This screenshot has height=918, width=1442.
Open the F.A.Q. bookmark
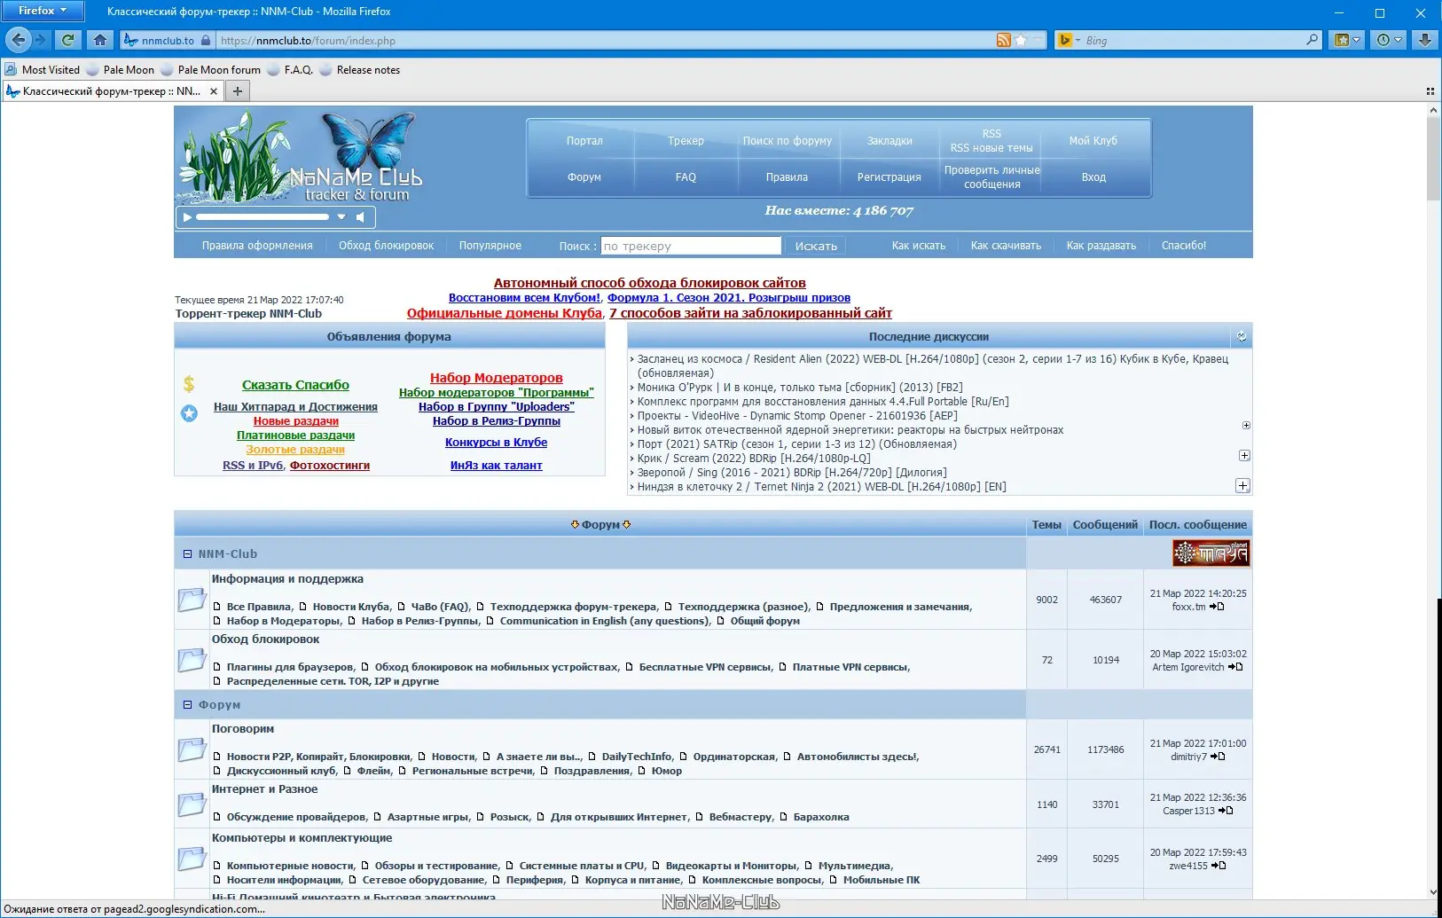coord(290,70)
